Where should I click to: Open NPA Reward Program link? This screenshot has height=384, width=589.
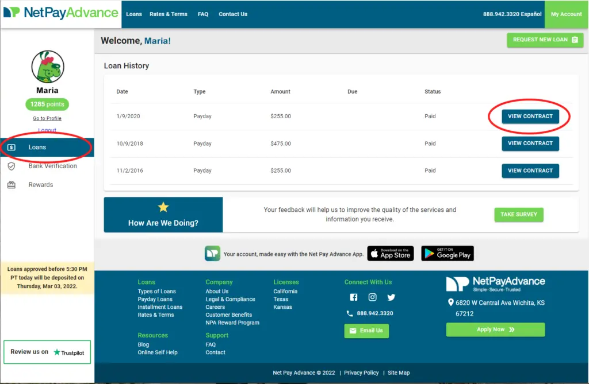click(232, 323)
